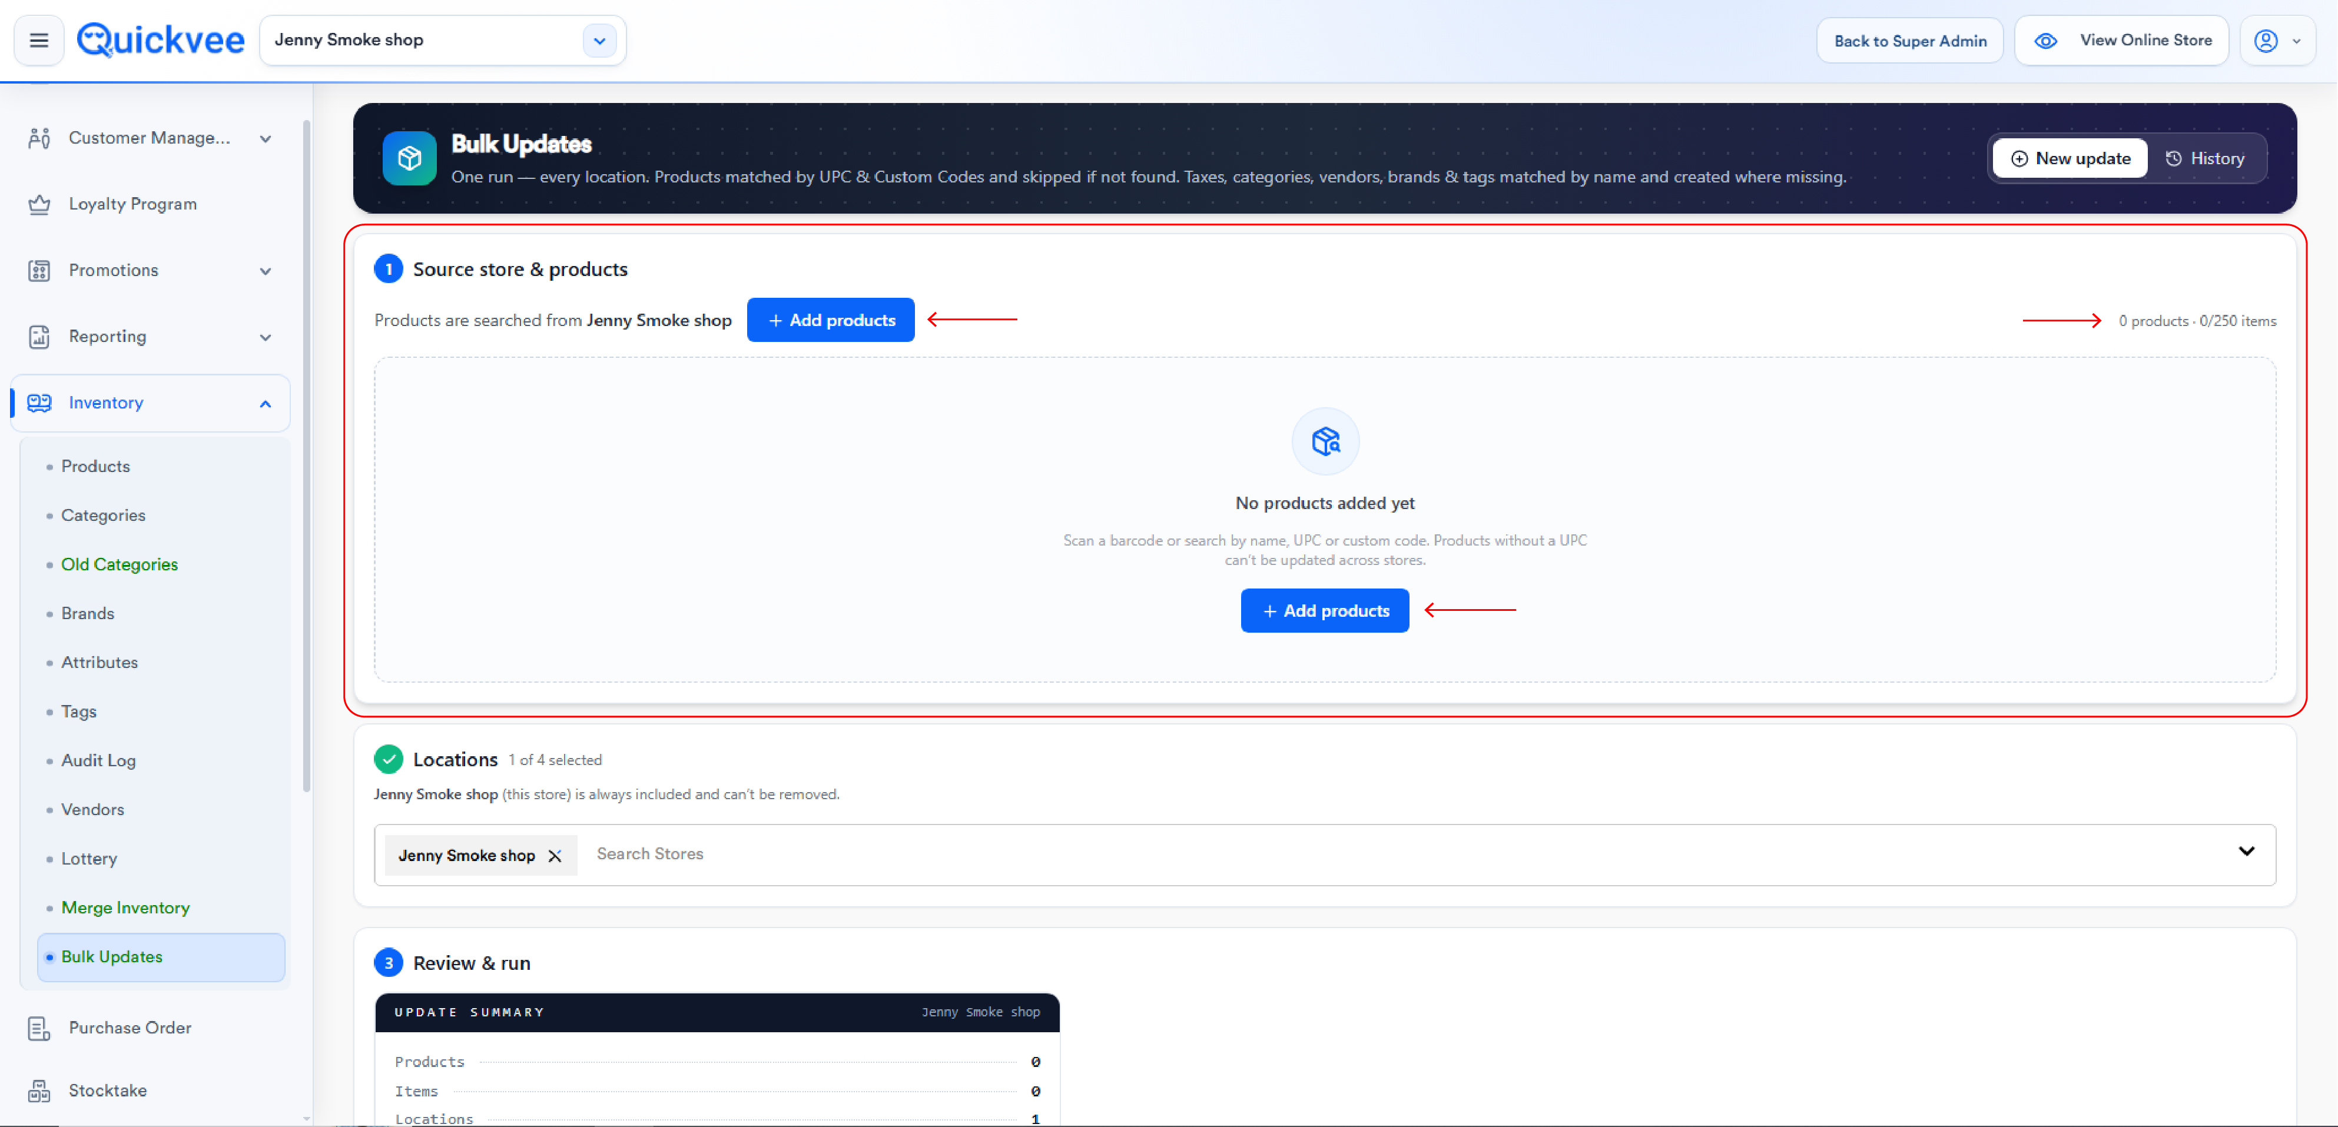Open the hamburger menu
Screen dimensions: 2338x1127
[x=39, y=40]
